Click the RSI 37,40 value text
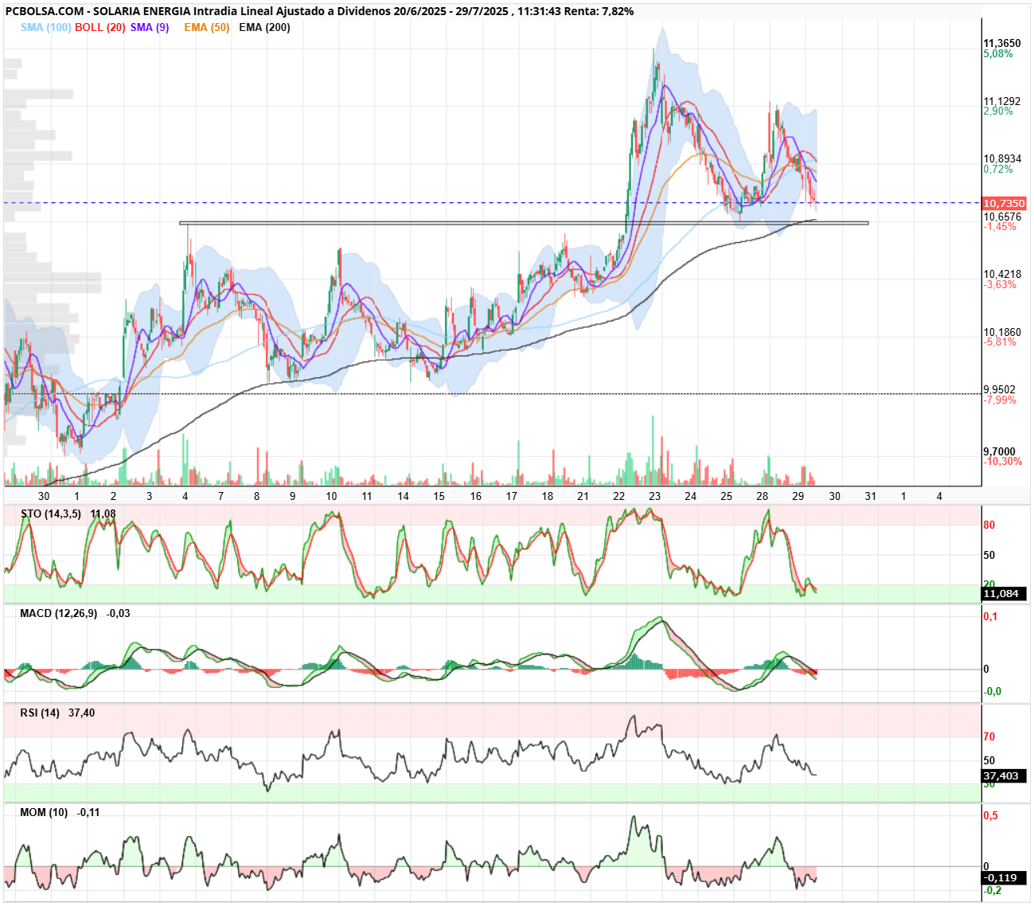 click(x=81, y=713)
